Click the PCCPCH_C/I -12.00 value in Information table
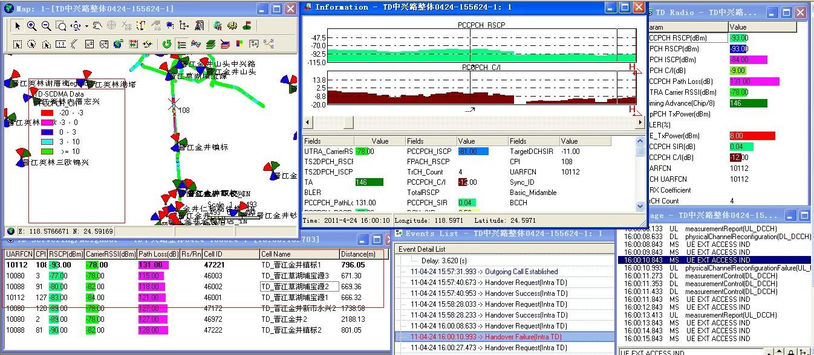This screenshot has width=814, height=355. (x=467, y=182)
